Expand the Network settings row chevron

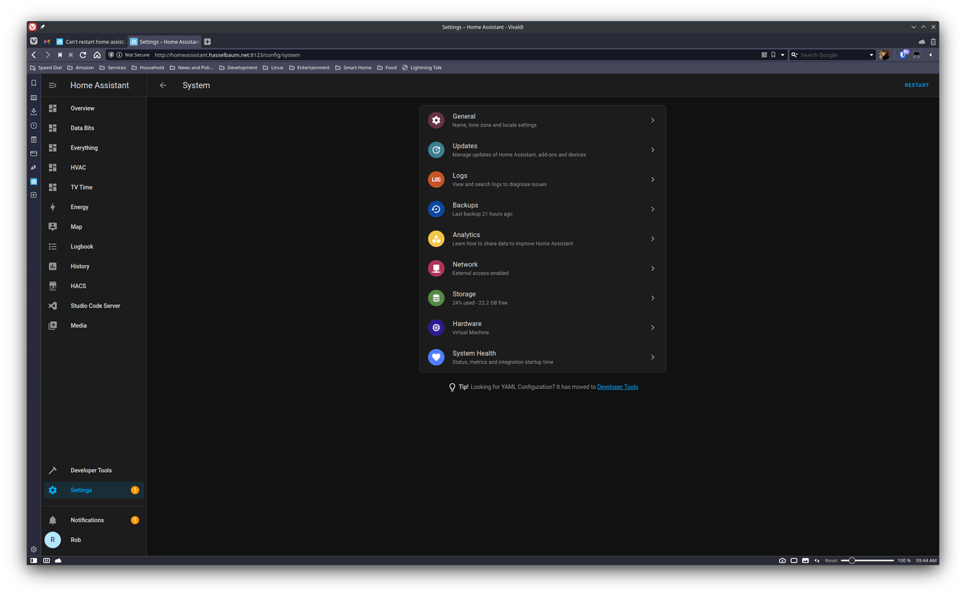(x=652, y=268)
